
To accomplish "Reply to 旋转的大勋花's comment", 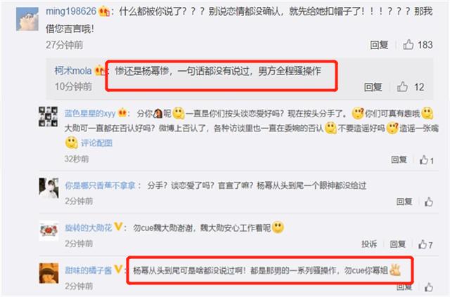I will coord(397,244).
